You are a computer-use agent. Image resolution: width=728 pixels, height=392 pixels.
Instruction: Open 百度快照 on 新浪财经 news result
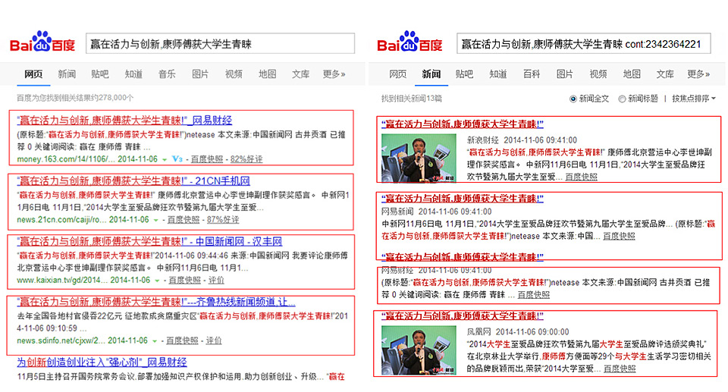pyautogui.click(x=582, y=177)
